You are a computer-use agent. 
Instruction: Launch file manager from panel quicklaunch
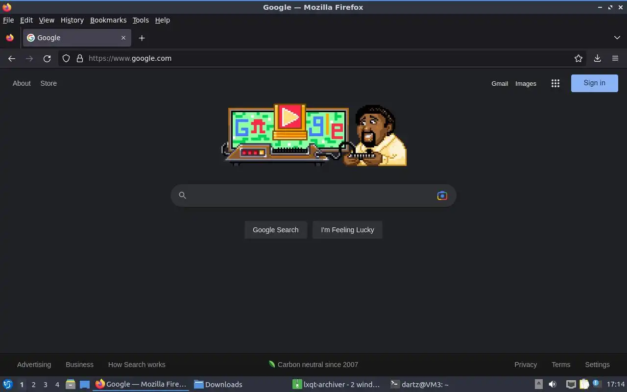pyautogui.click(x=71, y=385)
